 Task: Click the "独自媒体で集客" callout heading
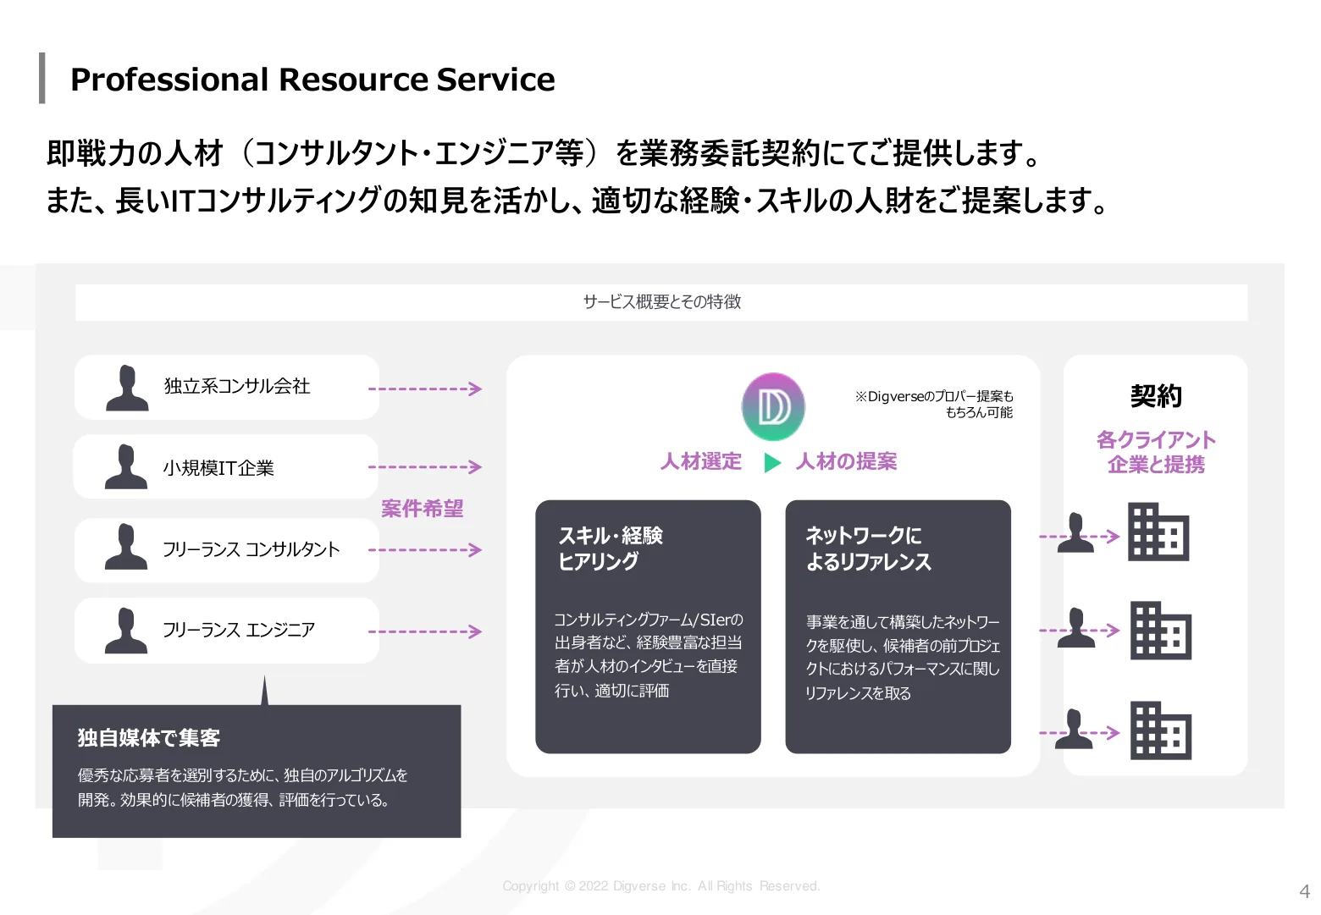[x=149, y=738]
